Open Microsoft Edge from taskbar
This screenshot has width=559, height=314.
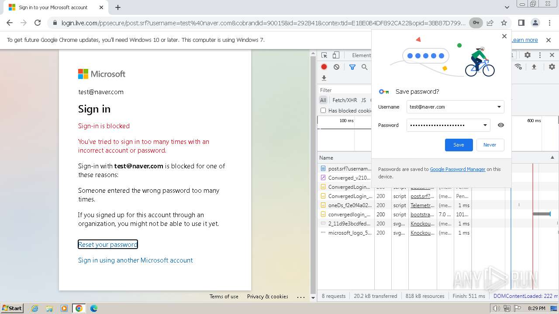click(93, 308)
